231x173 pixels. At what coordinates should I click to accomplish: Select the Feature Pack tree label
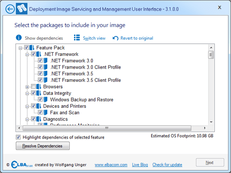[x=50, y=48]
